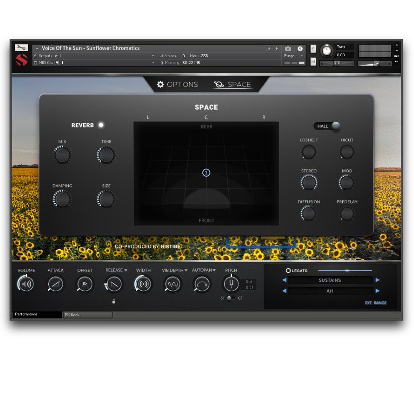Click the Offset knob
This screenshot has height=414, width=414.
(x=85, y=284)
